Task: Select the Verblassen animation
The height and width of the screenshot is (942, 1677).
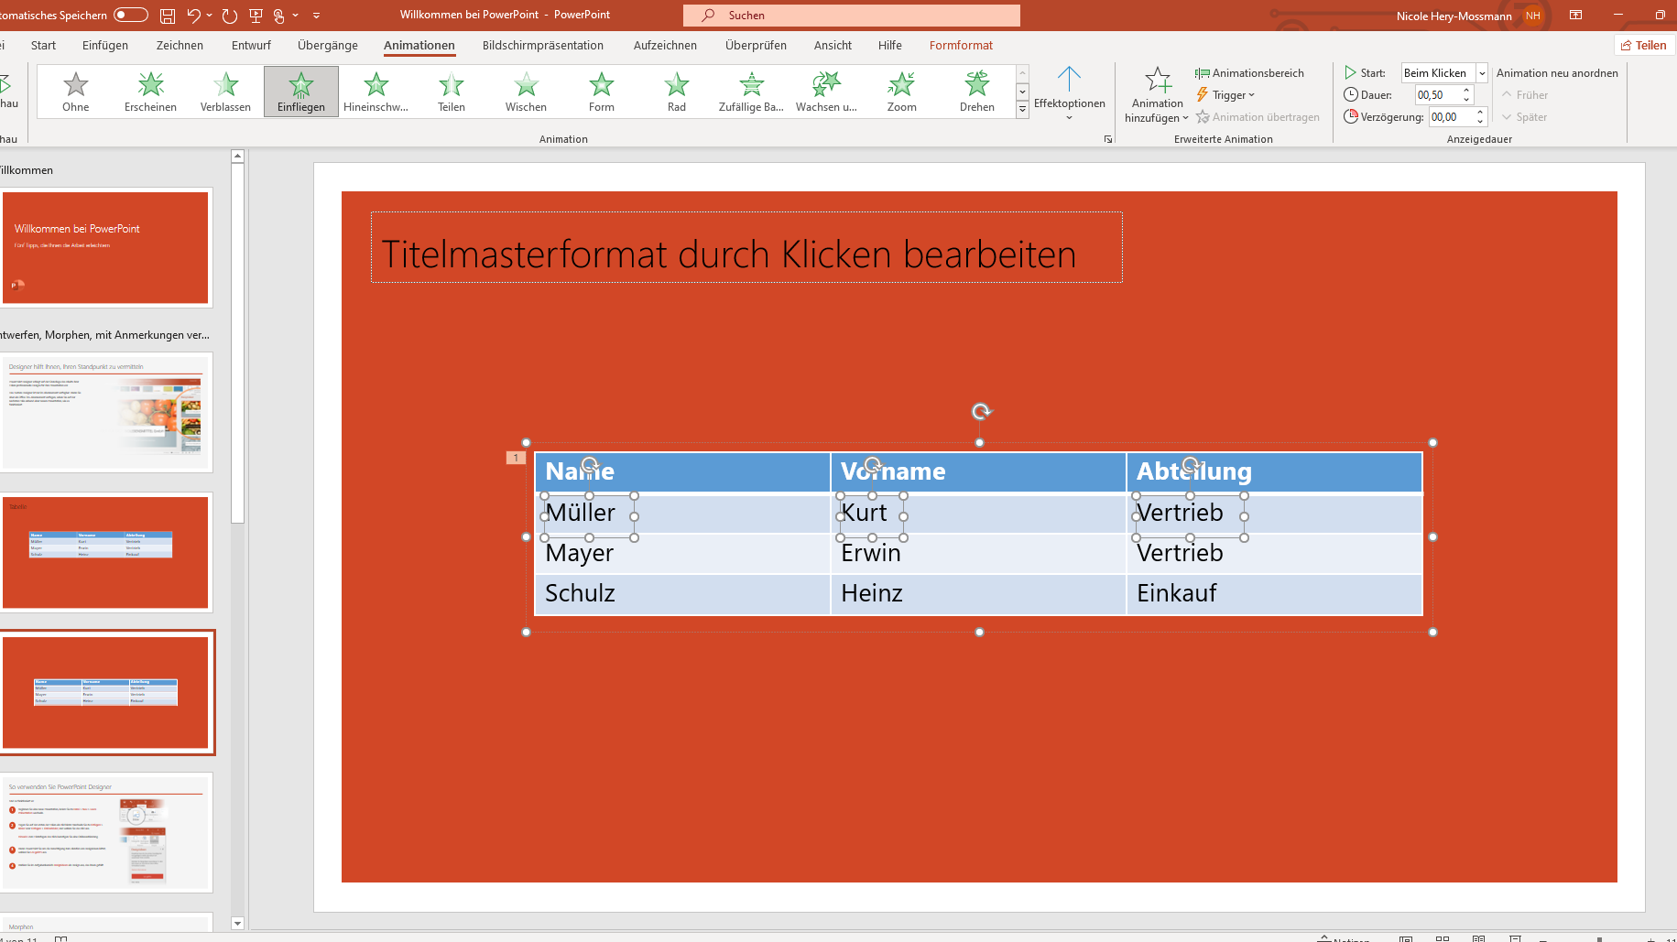Action: (225, 91)
